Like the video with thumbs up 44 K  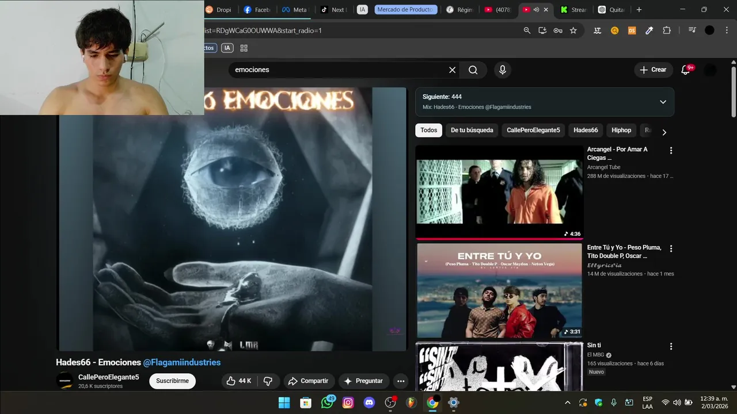238,381
